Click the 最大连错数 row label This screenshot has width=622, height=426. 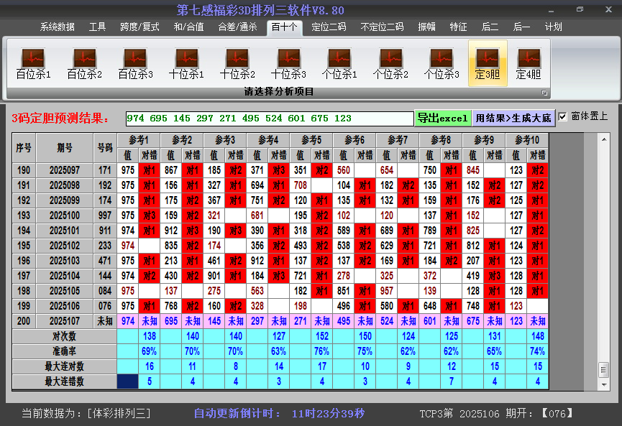tap(64, 381)
